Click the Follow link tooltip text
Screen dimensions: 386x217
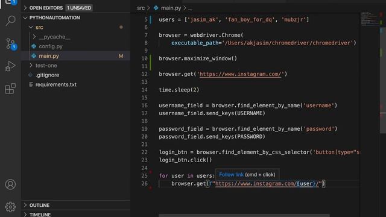(231, 174)
